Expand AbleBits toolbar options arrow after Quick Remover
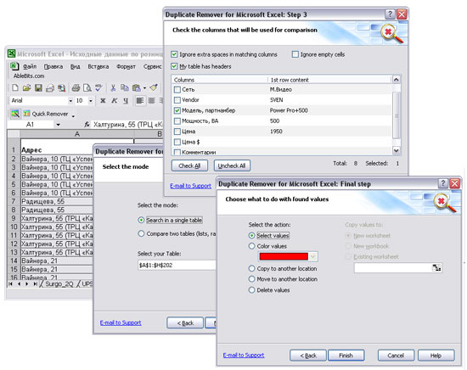This screenshot has width=467, height=370. click(73, 115)
